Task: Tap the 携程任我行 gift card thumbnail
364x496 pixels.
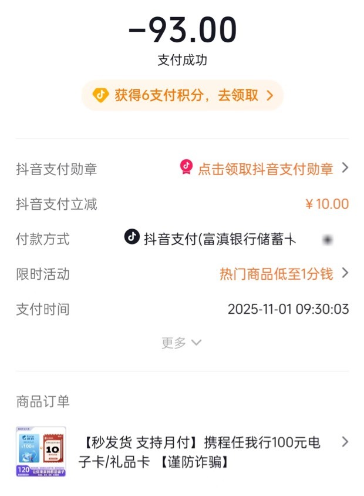Action: pyautogui.click(x=41, y=451)
